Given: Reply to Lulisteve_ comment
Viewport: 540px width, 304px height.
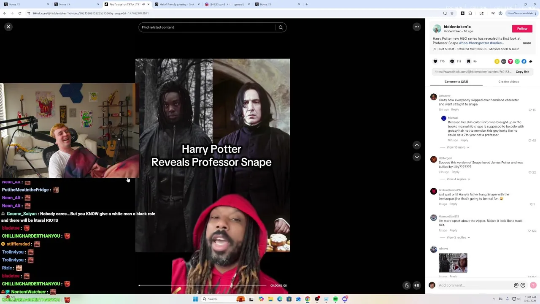Looking at the screenshot, I should pyautogui.click(x=455, y=110).
